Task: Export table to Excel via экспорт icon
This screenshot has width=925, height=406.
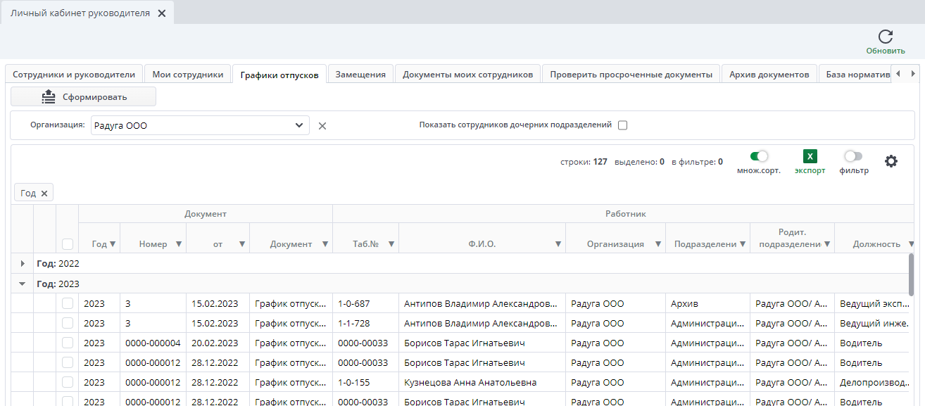Action: coord(810,156)
